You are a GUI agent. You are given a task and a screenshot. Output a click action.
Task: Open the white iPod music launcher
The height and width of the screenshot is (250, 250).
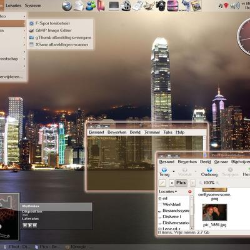tap(137, 6)
